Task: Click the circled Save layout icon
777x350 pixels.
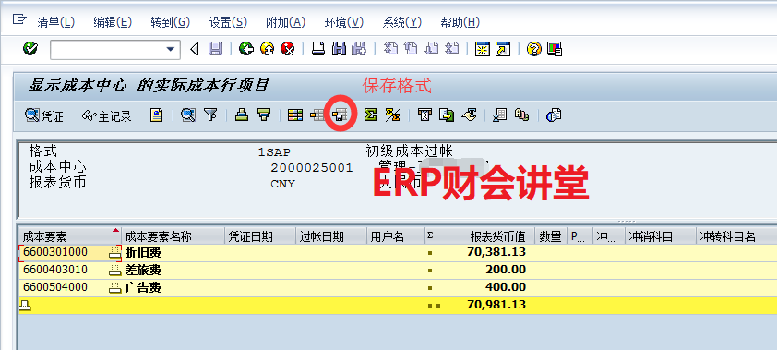Action: (340, 115)
